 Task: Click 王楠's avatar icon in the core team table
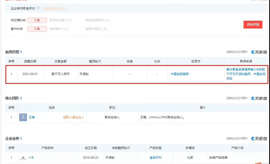coord(23,117)
